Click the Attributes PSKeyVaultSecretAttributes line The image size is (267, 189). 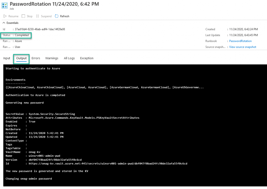72,118
